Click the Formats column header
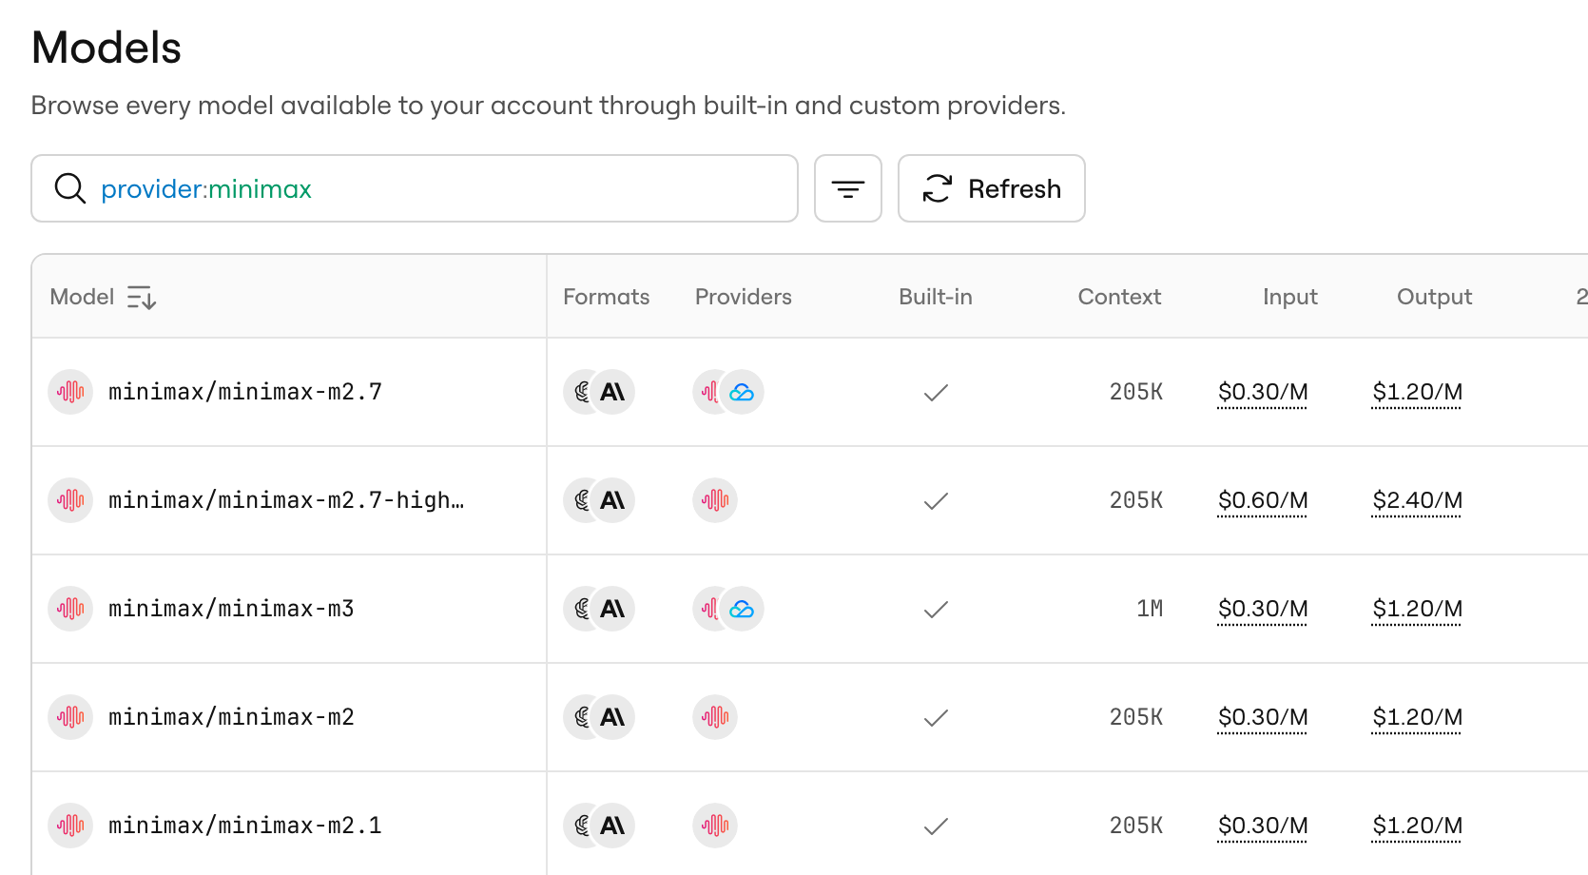1588x875 pixels. pyautogui.click(x=607, y=297)
